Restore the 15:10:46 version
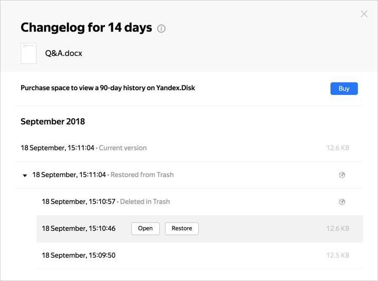This screenshot has width=378, height=281. [x=182, y=228]
